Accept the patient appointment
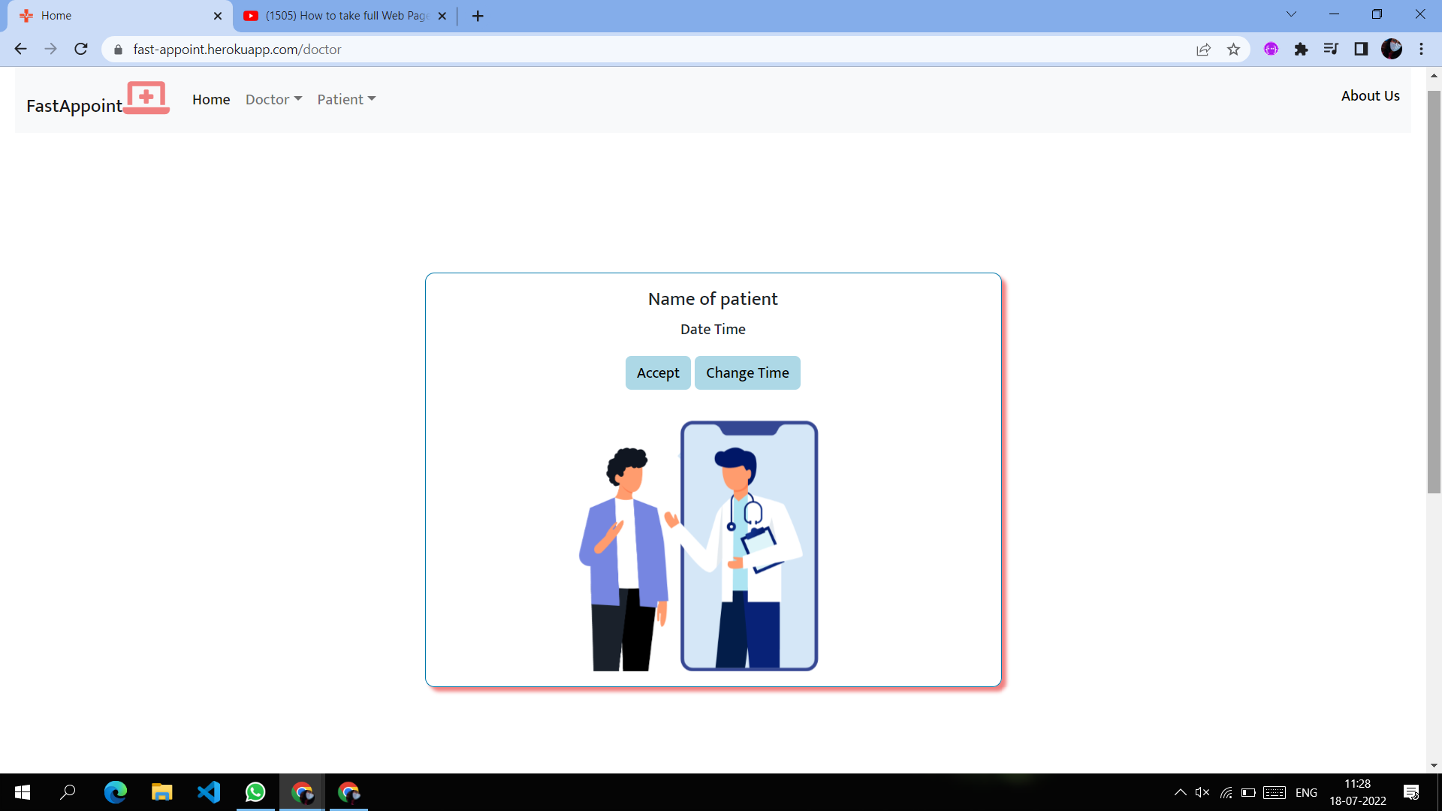This screenshot has height=811, width=1442. click(658, 372)
